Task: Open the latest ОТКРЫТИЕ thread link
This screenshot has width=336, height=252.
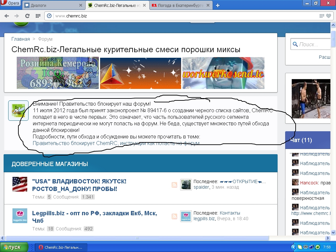Action: point(242,181)
